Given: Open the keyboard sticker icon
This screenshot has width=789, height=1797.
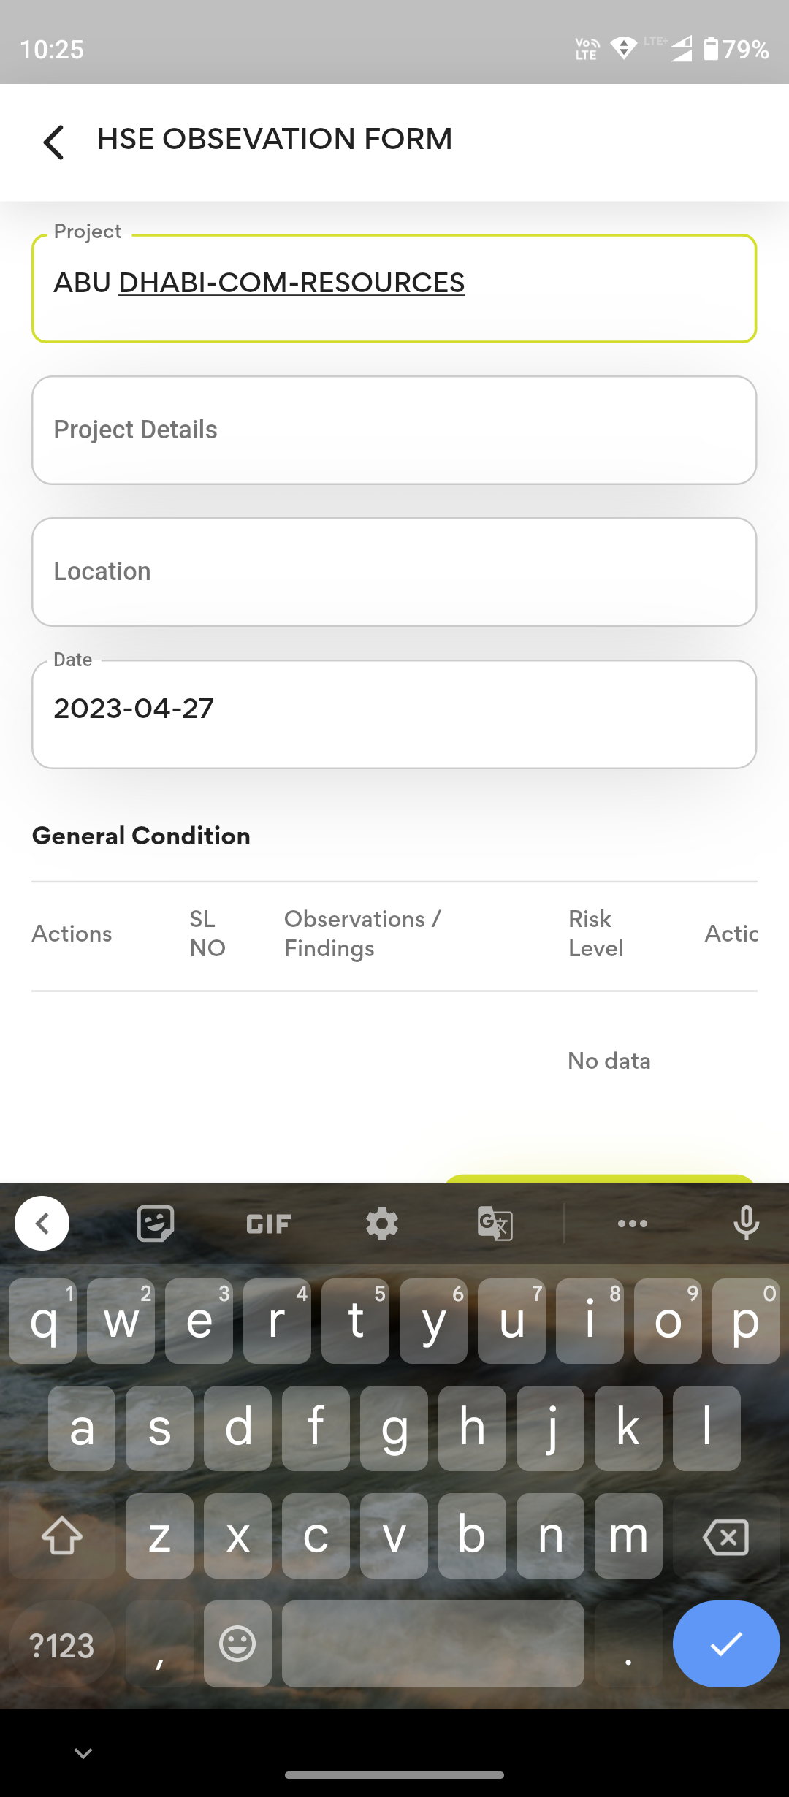Looking at the screenshot, I should [155, 1224].
